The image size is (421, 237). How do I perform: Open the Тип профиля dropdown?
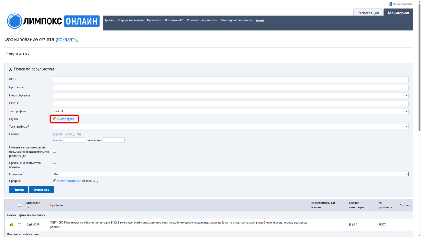click(231, 111)
